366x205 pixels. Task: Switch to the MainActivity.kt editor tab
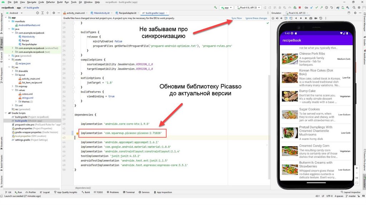tap(103, 13)
